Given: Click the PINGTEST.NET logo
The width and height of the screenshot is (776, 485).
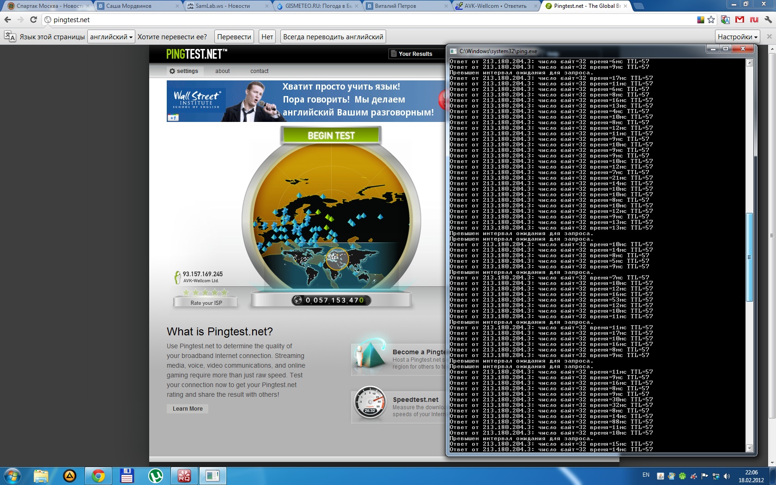Looking at the screenshot, I should (196, 54).
